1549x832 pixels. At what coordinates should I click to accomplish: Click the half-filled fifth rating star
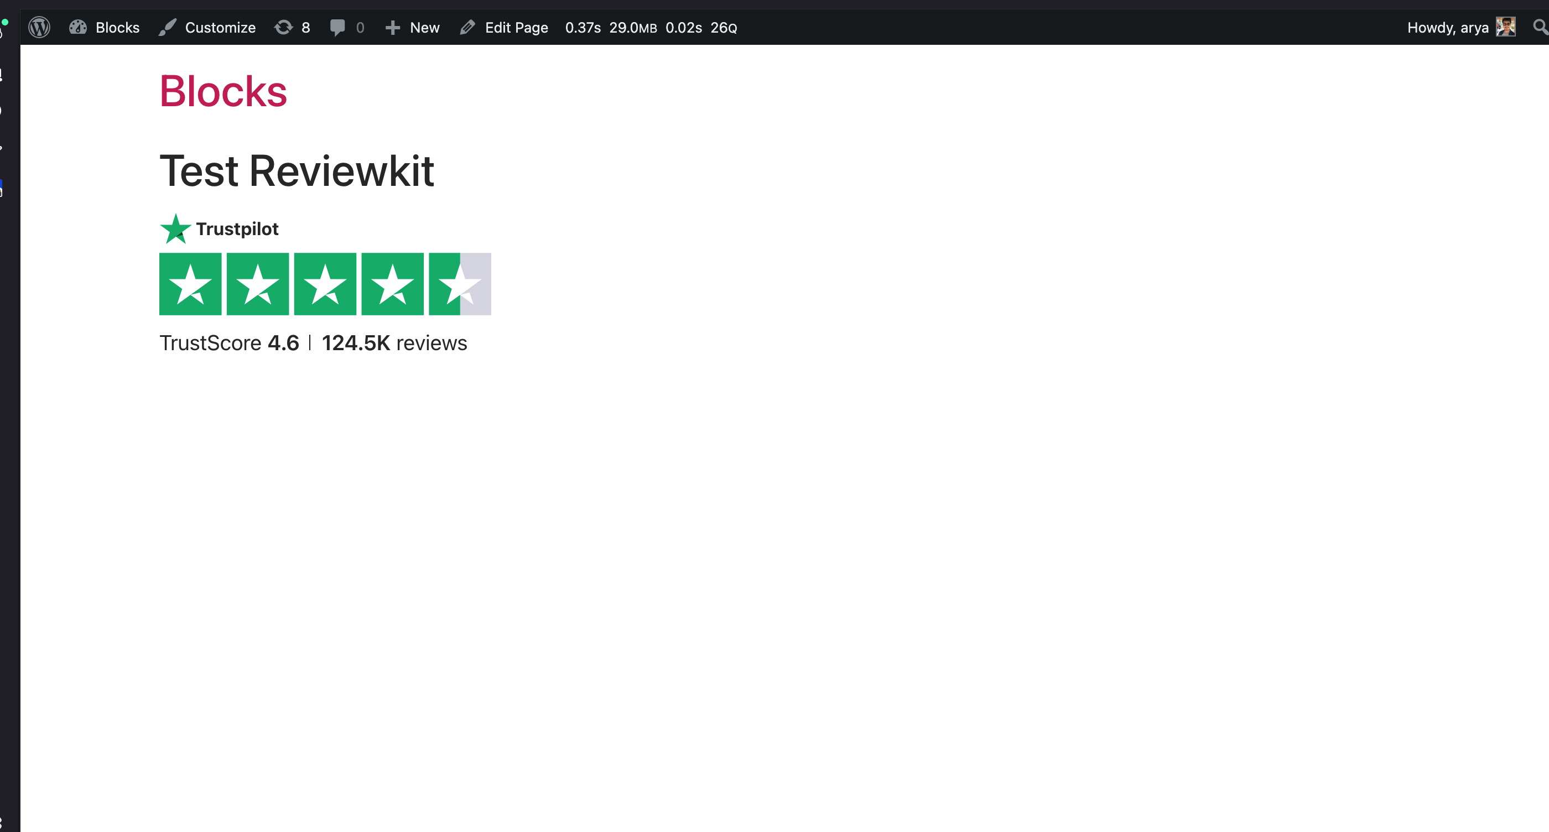click(459, 284)
